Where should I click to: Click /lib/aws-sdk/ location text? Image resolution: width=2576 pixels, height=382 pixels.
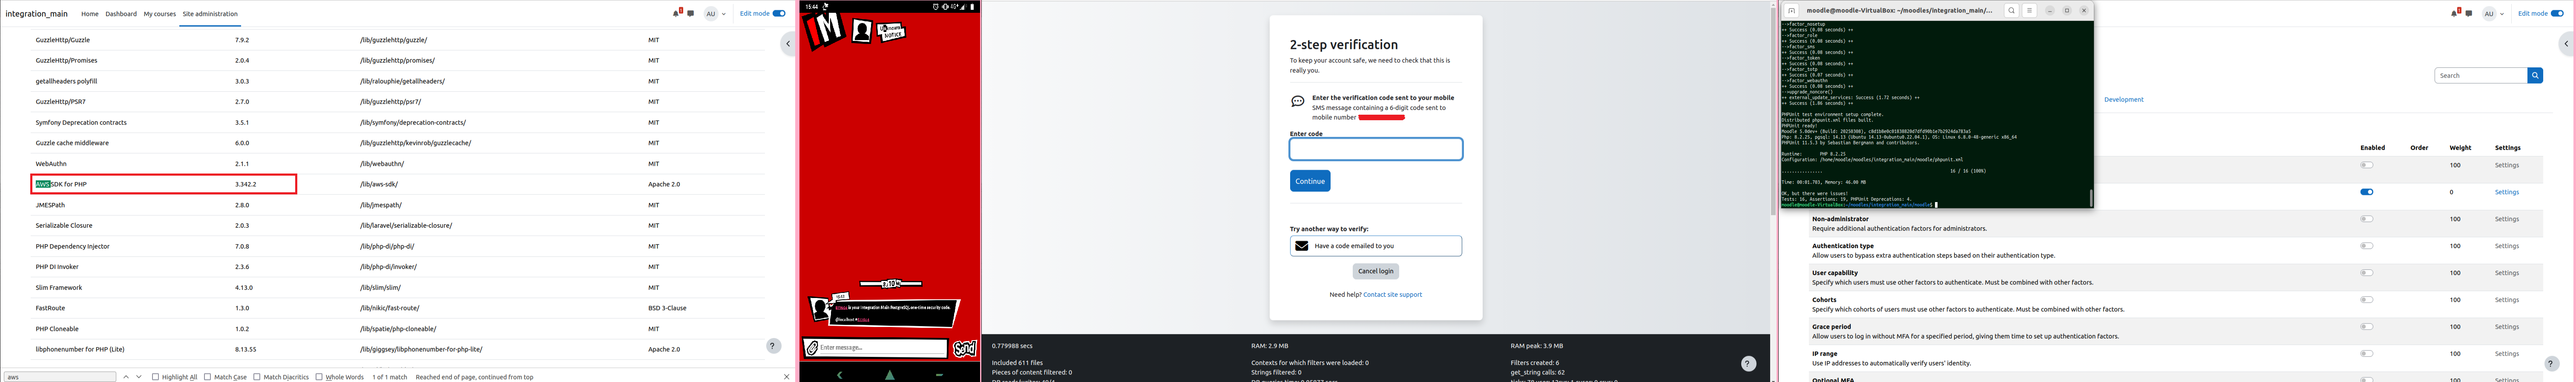tap(379, 184)
